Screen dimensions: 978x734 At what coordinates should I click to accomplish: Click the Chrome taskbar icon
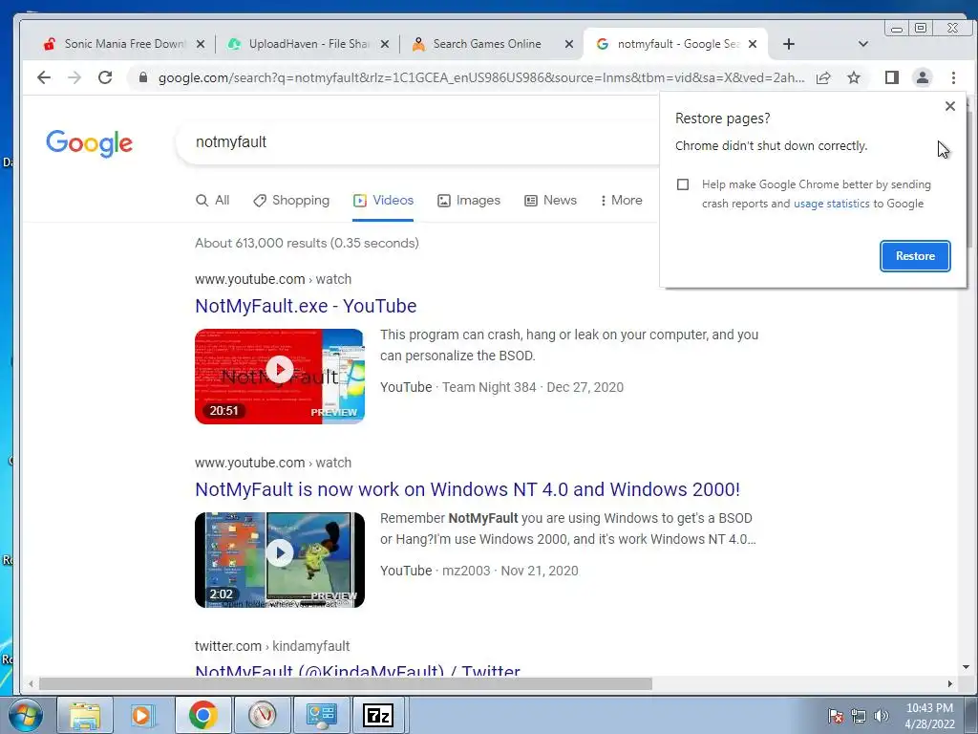click(x=202, y=715)
